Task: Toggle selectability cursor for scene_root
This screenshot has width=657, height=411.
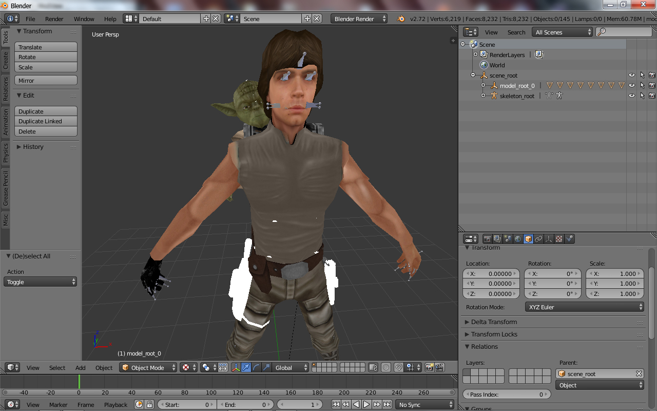Action: 642,75
